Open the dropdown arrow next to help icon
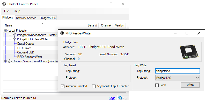The image size is (205, 101). (x=123, y=98)
